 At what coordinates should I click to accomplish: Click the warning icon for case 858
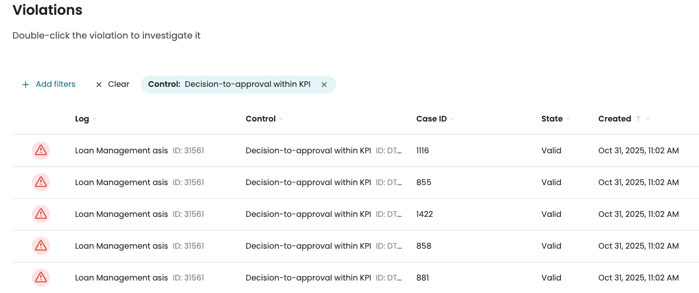(41, 246)
